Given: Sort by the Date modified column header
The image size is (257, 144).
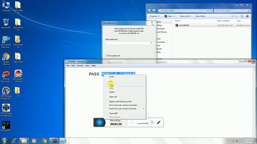Looking at the screenshot, I should tap(223, 21).
